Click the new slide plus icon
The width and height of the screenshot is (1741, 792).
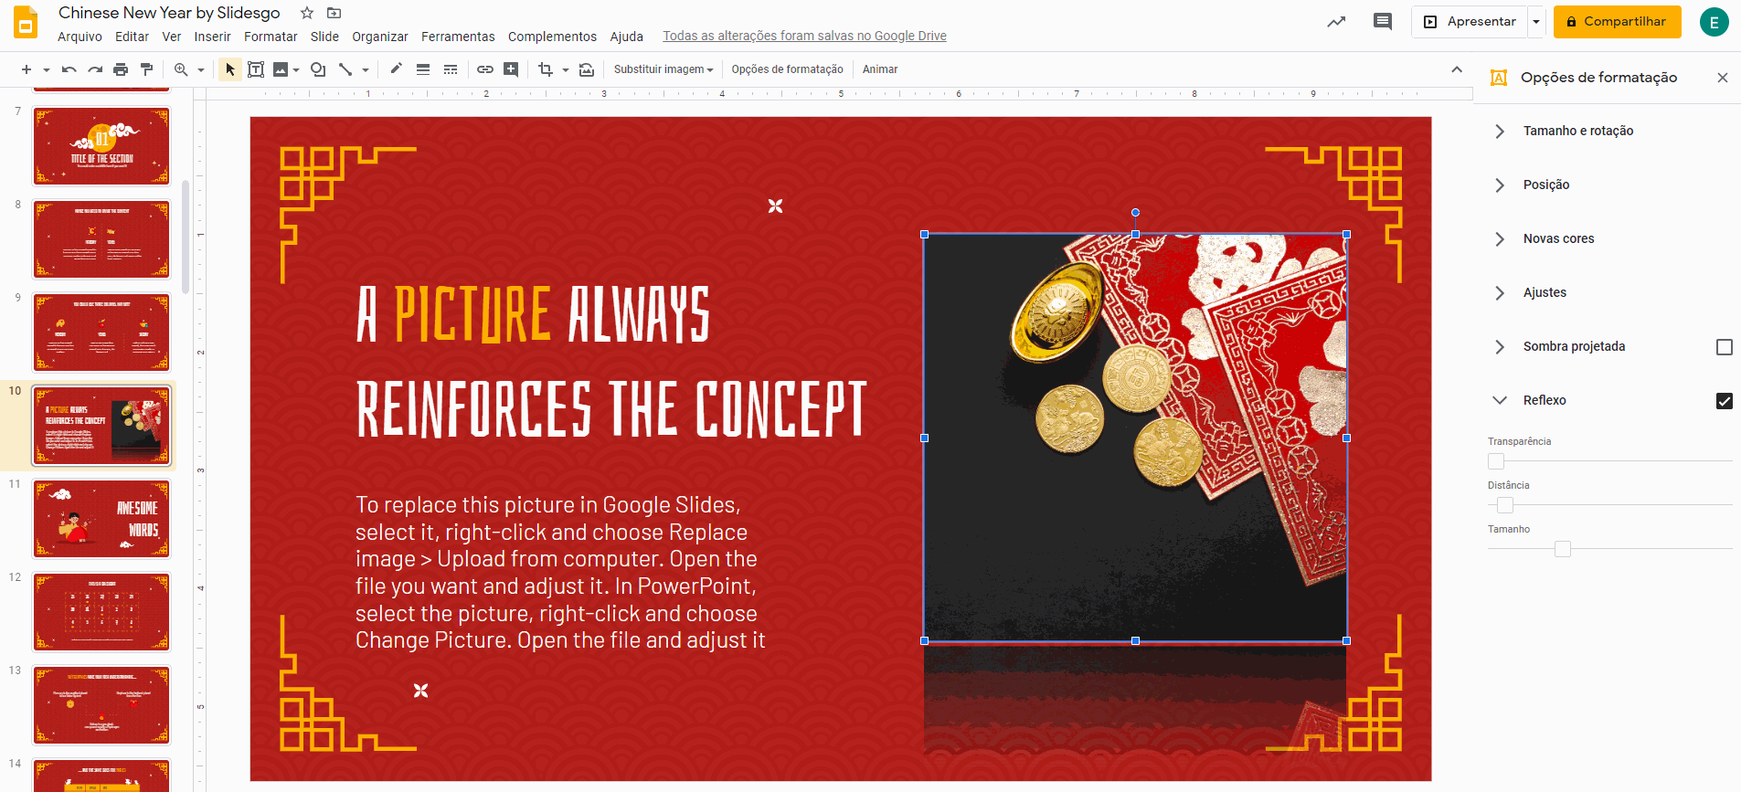pos(27,69)
